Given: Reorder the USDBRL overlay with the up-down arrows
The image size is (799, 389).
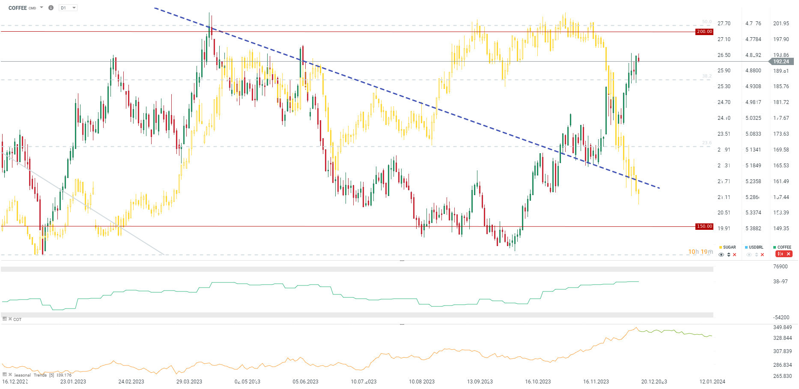Looking at the screenshot, I should point(757,255).
